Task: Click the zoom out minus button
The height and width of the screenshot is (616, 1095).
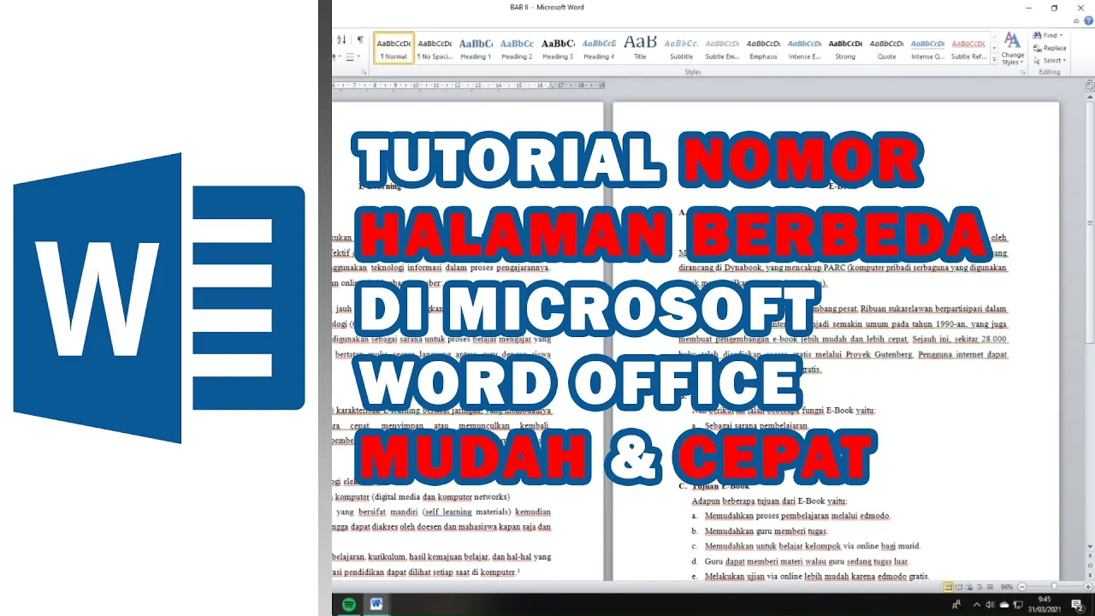Action: click(1022, 587)
